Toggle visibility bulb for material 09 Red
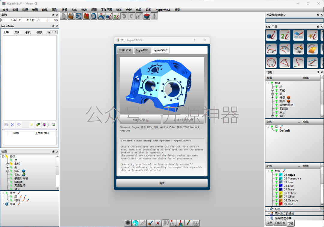This screenshot has height=227, width=324. [277, 204]
